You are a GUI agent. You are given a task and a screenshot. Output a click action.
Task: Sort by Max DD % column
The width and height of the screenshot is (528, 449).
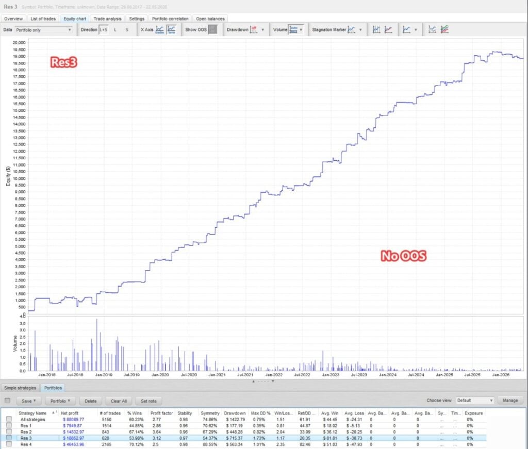click(x=260, y=413)
